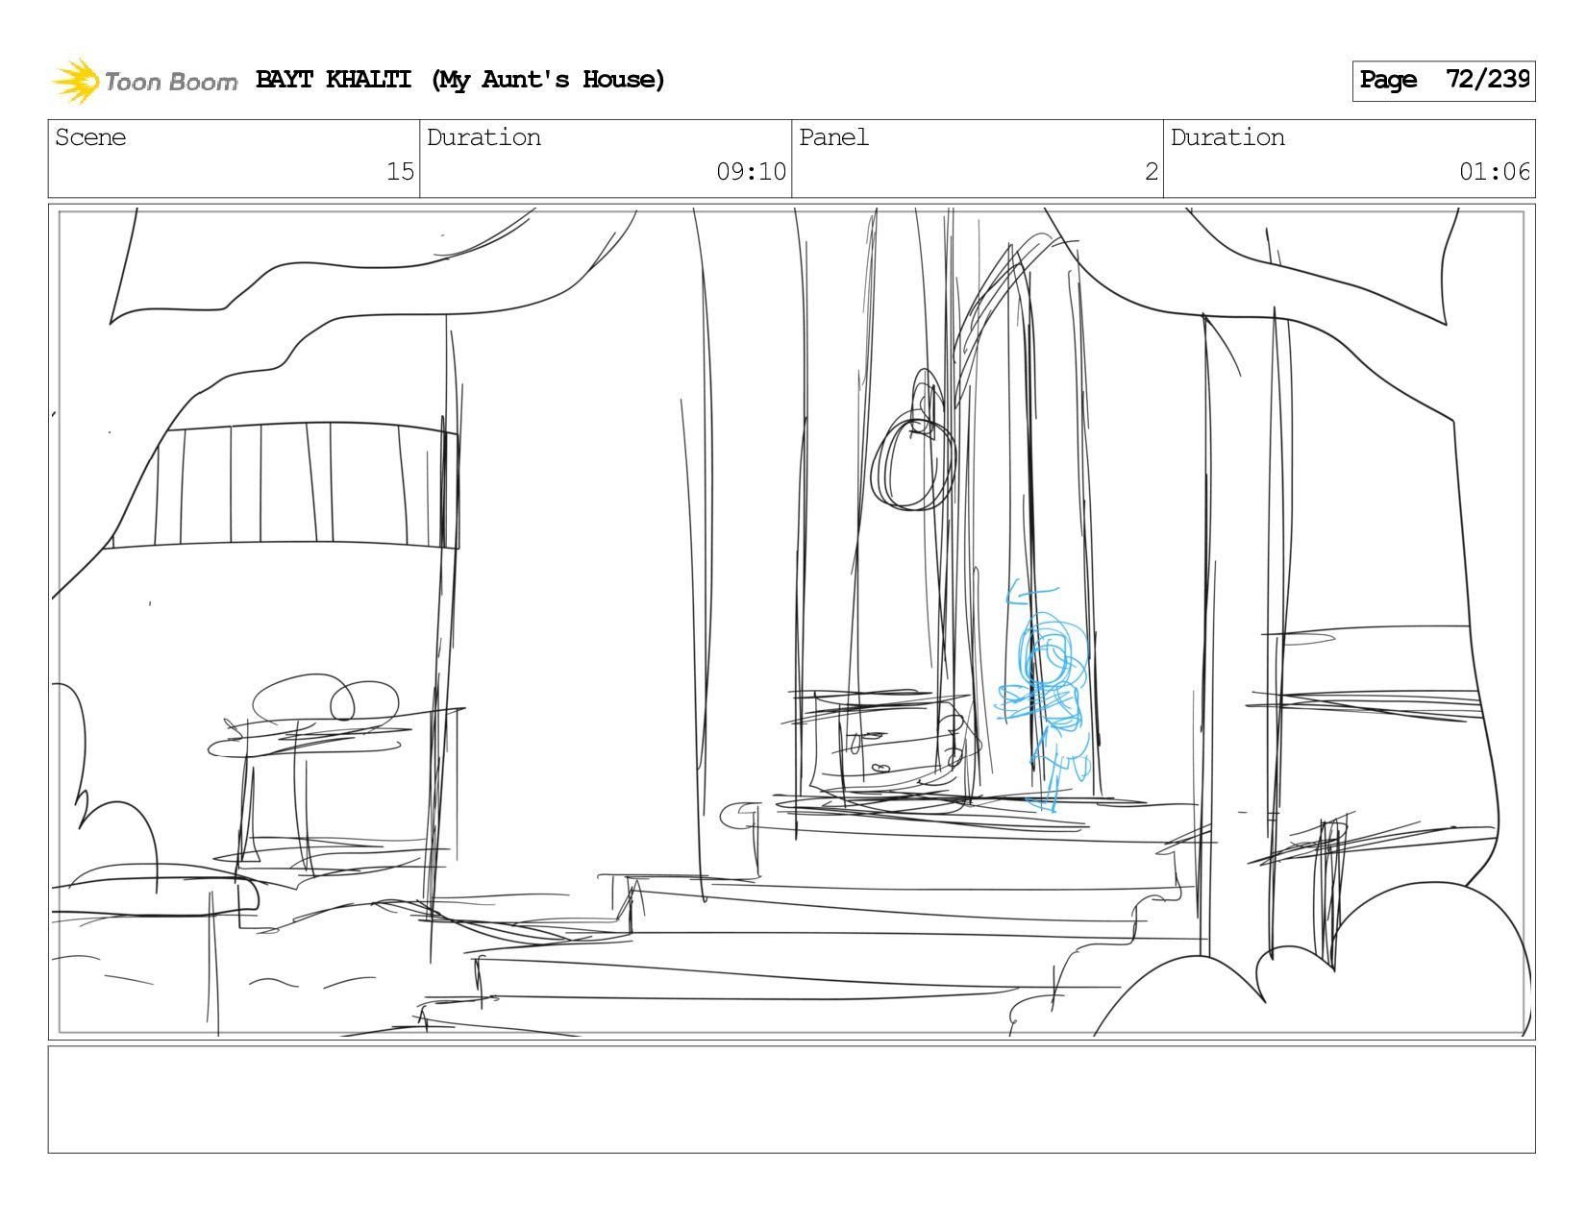The image size is (1586, 1225).
Task: Select scene duration 09:10
Action: tap(751, 172)
